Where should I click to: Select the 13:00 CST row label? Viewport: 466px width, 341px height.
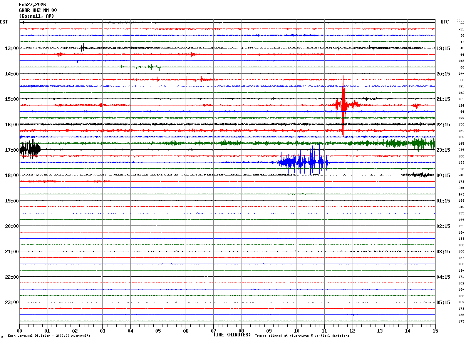pos(12,48)
